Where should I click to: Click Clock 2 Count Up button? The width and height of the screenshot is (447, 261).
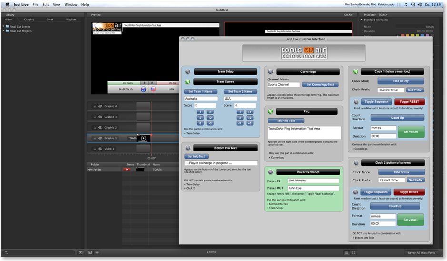(x=395, y=206)
